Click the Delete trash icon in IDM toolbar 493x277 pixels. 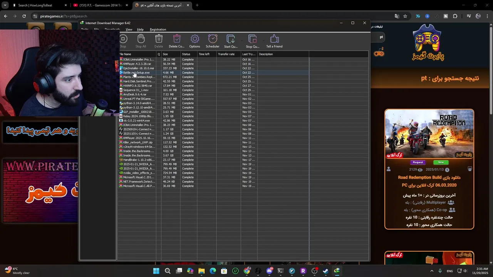click(x=159, y=41)
